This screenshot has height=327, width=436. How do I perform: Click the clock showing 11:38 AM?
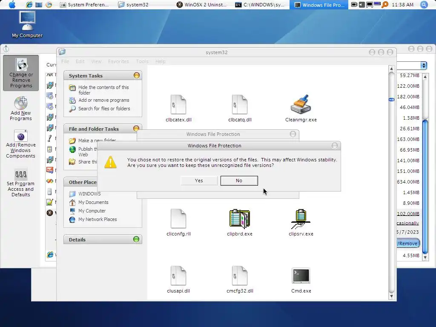click(x=402, y=4)
